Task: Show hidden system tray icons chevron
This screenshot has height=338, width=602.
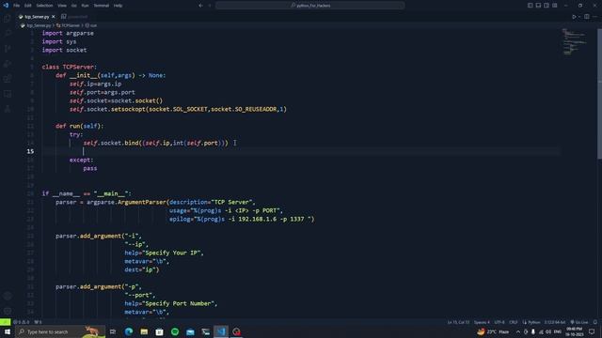Action: tap(518, 331)
